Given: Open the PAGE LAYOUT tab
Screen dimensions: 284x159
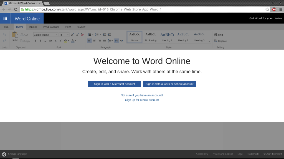Looking at the screenshot, I should pyautogui.click(x=51, y=27).
